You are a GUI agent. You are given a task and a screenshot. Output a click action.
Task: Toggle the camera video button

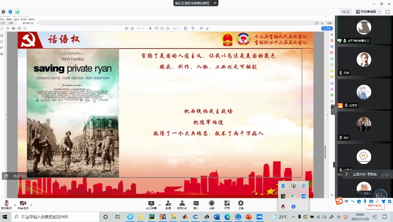tap(23, 203)
